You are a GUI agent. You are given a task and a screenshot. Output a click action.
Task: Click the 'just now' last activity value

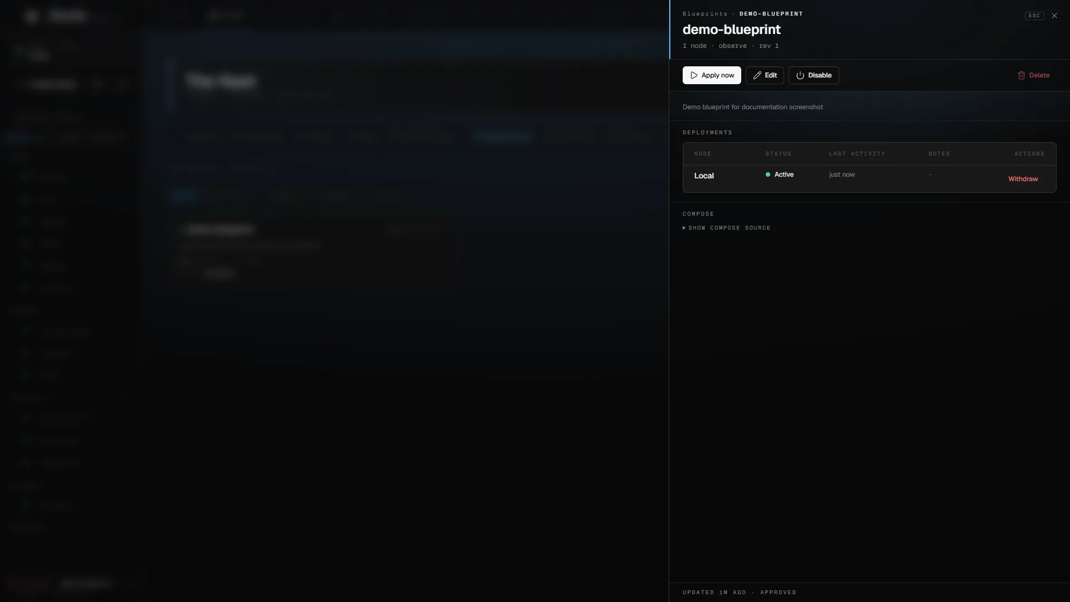(842, 174)
